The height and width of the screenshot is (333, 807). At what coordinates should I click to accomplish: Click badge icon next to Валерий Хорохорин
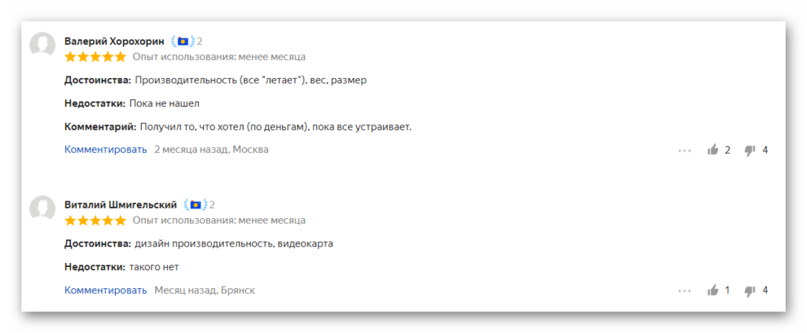pos(183,41)
